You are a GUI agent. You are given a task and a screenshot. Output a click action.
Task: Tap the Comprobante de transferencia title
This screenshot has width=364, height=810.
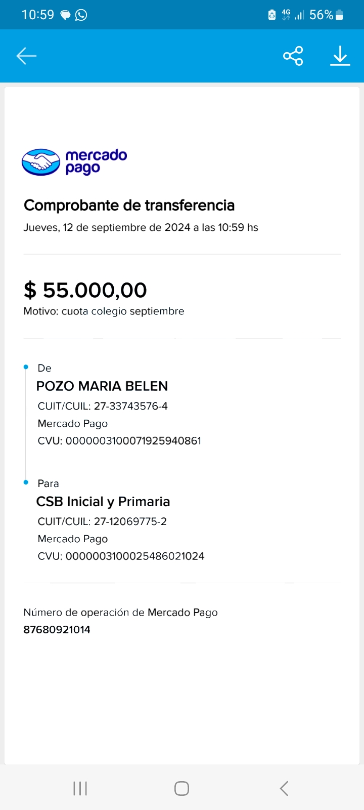[x=129, y=205]
